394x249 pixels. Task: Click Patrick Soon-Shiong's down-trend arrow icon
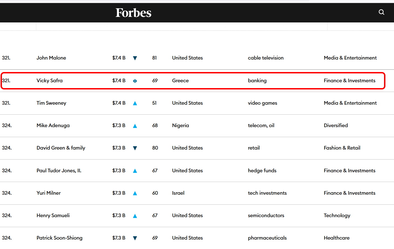coord(135,238)
